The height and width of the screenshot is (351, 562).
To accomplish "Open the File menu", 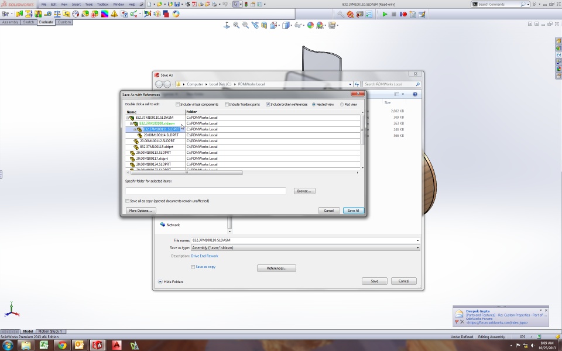I will pos(44,4).
